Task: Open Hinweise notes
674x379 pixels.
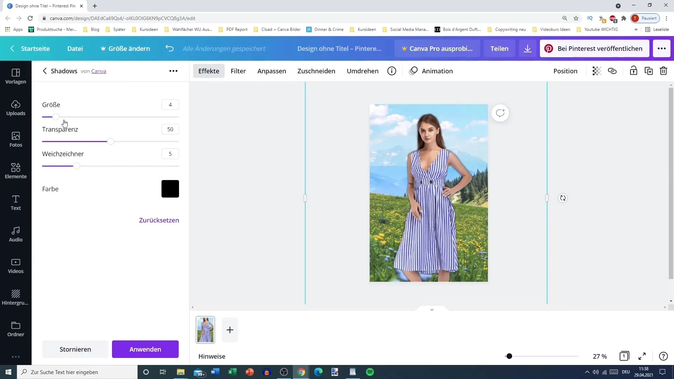Action: point(212,356)
